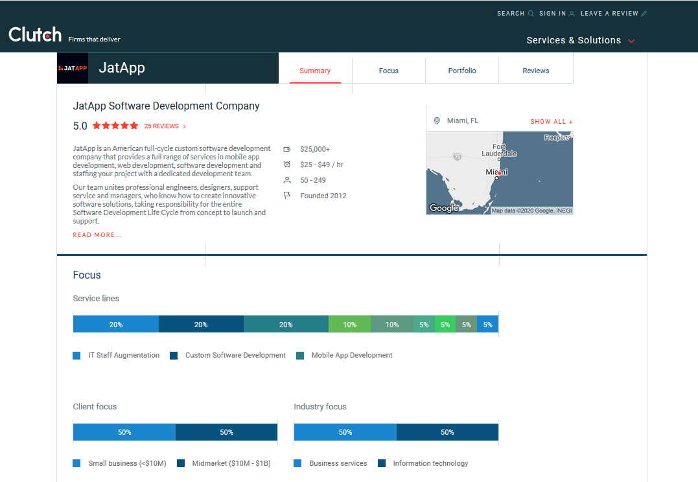The image size is (698, 482).
Task: Click IT Staff Augmentation legend swatch
Action: (76, 356)
